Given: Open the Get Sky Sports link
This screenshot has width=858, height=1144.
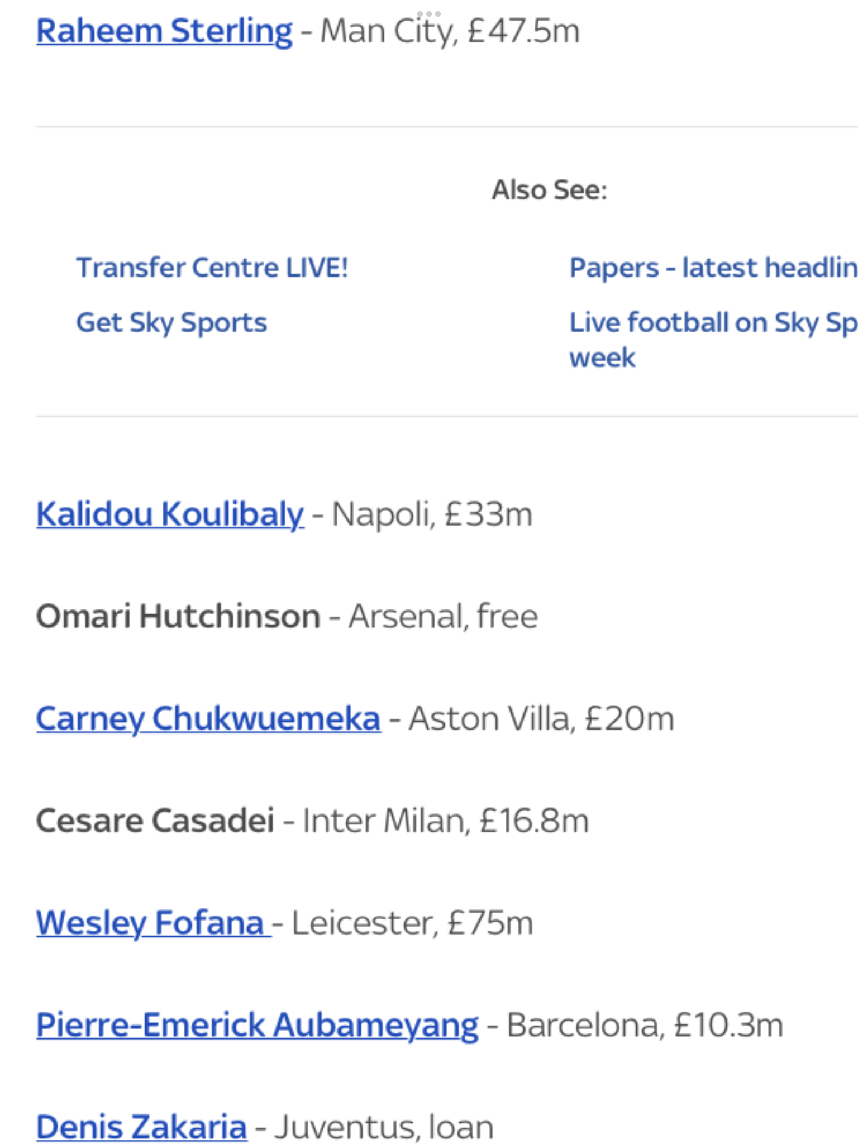Looking at the screenshot, I should point(171,322).
